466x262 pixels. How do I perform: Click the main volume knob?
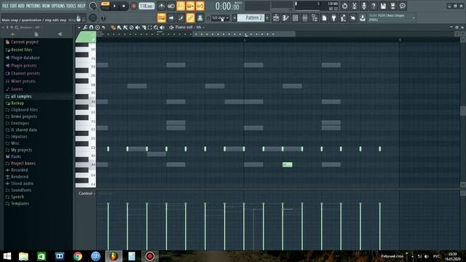point(92,6)
